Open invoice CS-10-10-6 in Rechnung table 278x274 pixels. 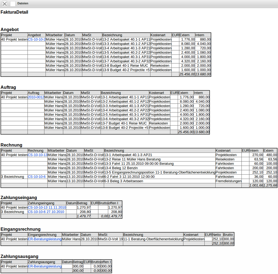[x=37, y=177]
